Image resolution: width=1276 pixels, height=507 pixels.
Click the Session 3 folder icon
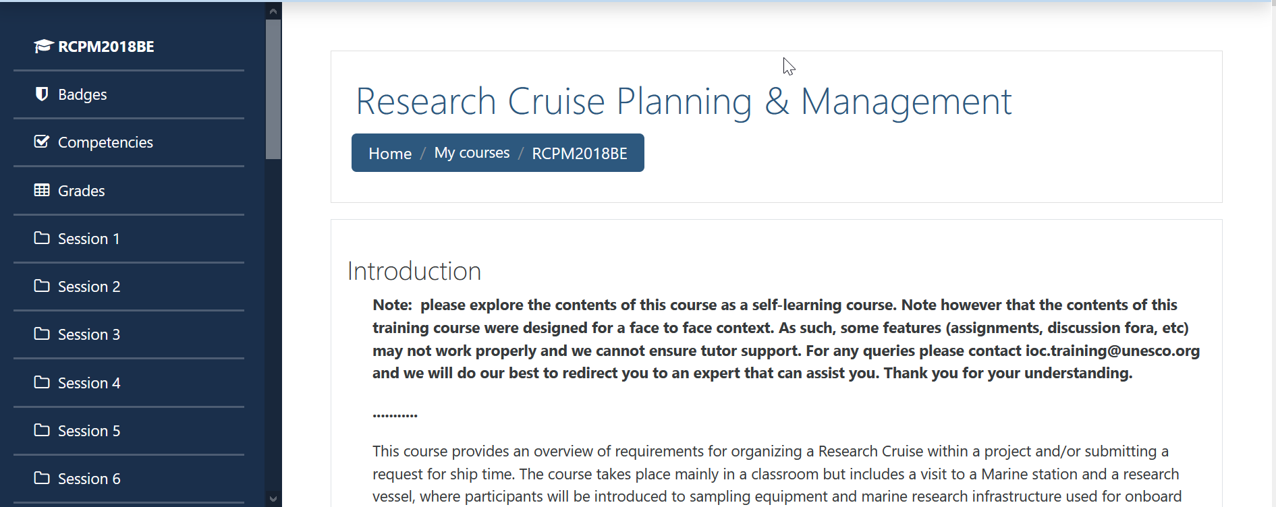click(x=42, y=334)
